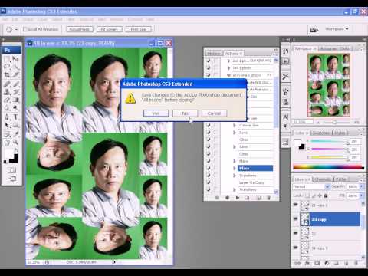Open the Workspace dropdown menu
This screenshot has height=276, width=368.
tap(337, 29)
